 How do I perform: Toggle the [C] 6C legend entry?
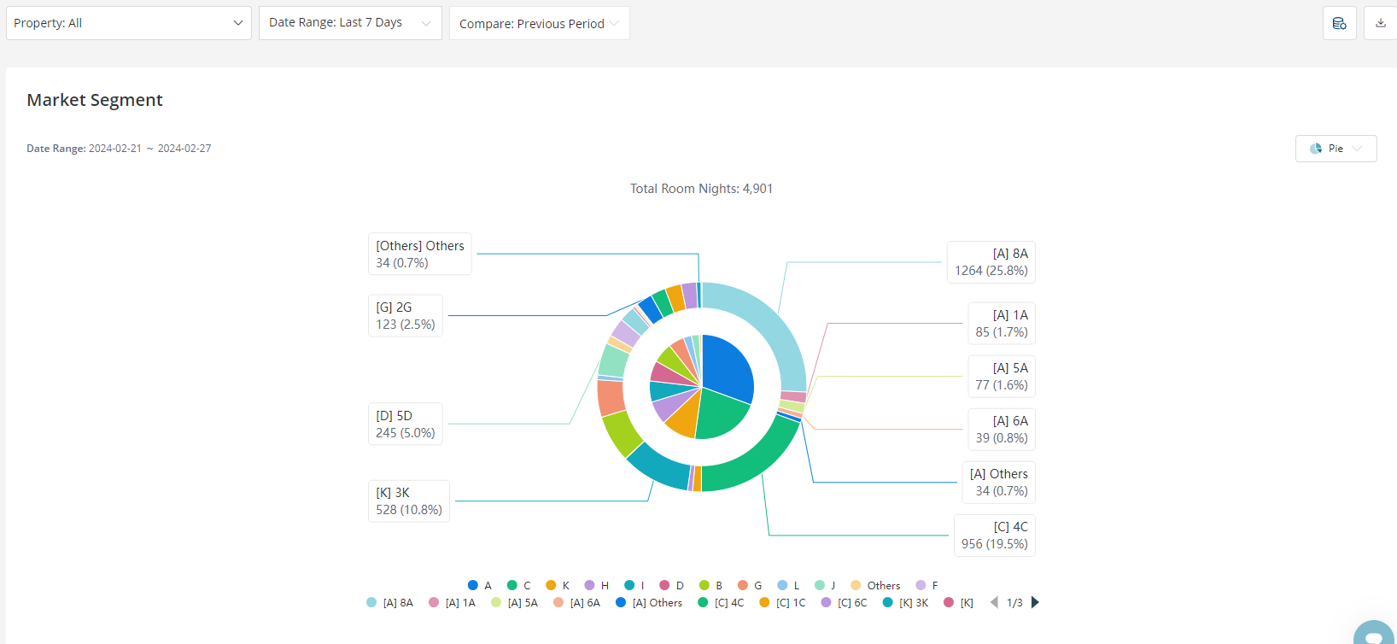pyautogui.click(x=845, y=602)
